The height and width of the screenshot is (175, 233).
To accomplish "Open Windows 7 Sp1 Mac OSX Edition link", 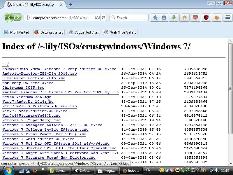I will (56, 143).
